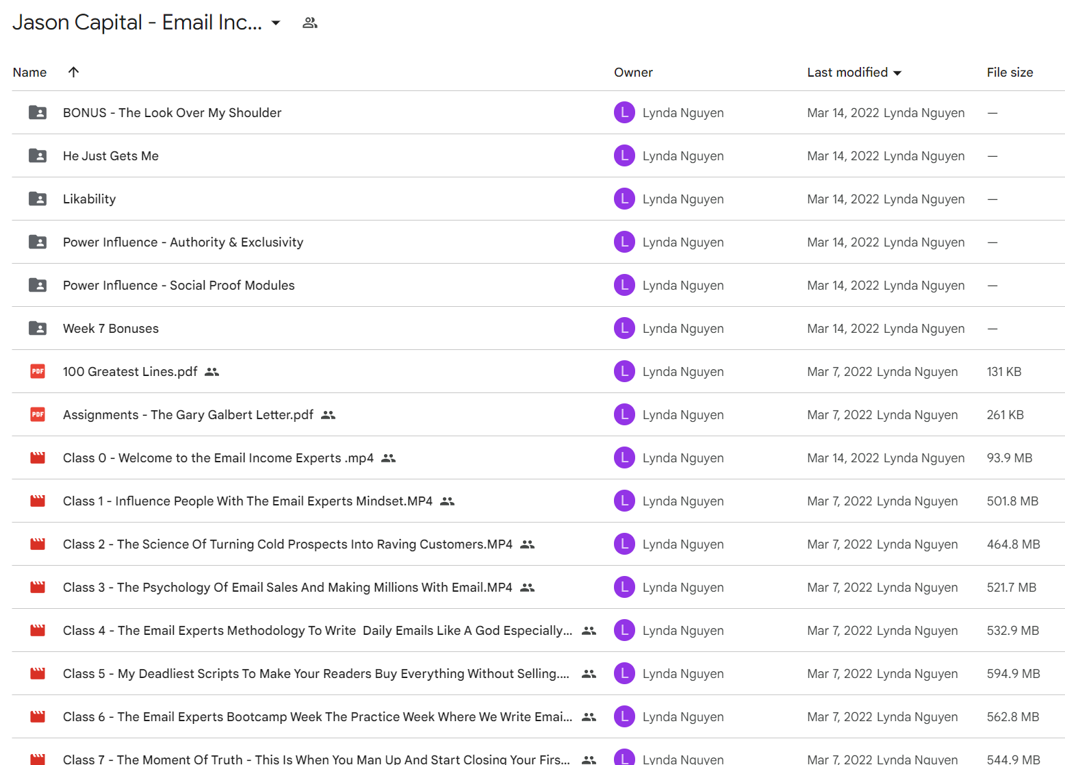The width and height of the screenshot is (1065, 765).
Task: Select Power Influence - Social Proof Modules
Action: point(179,285)
